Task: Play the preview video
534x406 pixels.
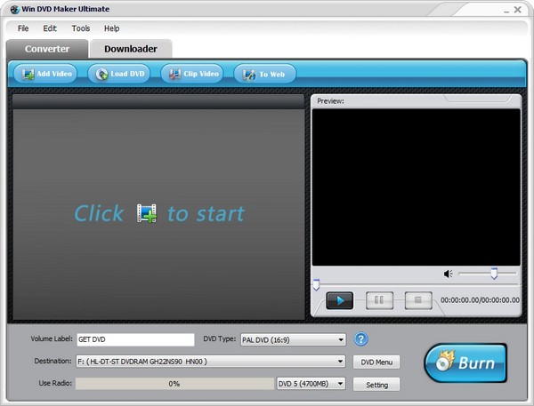Action: click(340, 300)
